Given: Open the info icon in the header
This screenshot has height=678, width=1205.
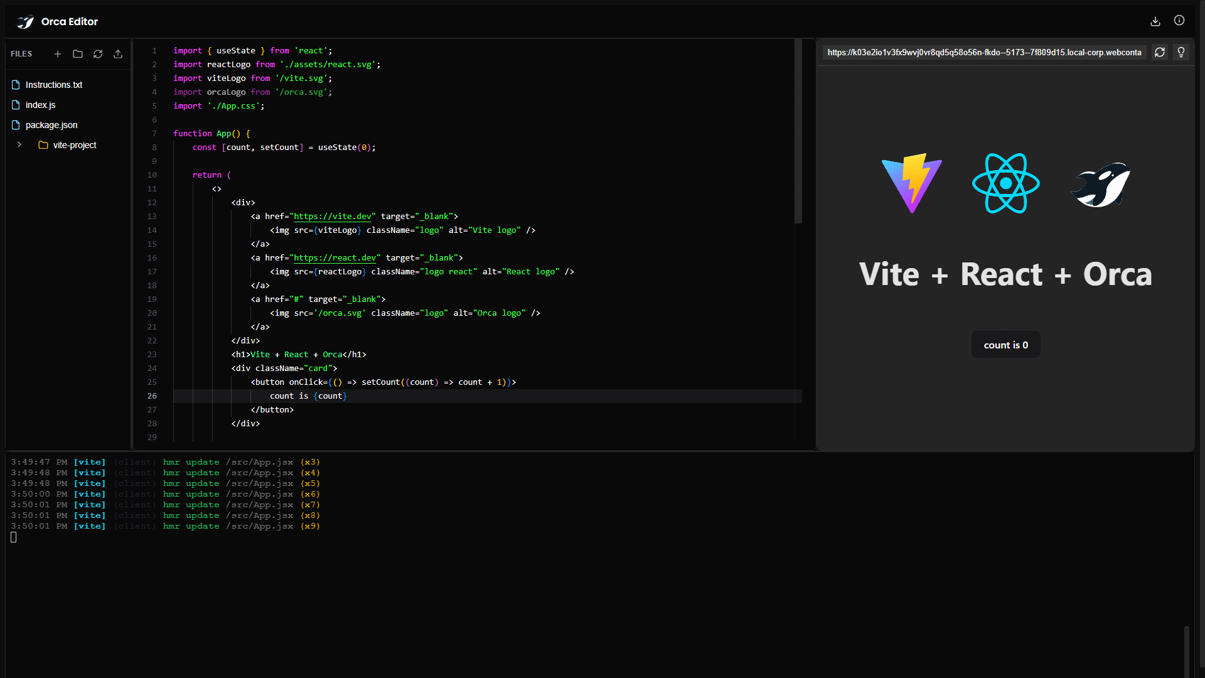Looking at the screenshot, I should click(1179, 21).
